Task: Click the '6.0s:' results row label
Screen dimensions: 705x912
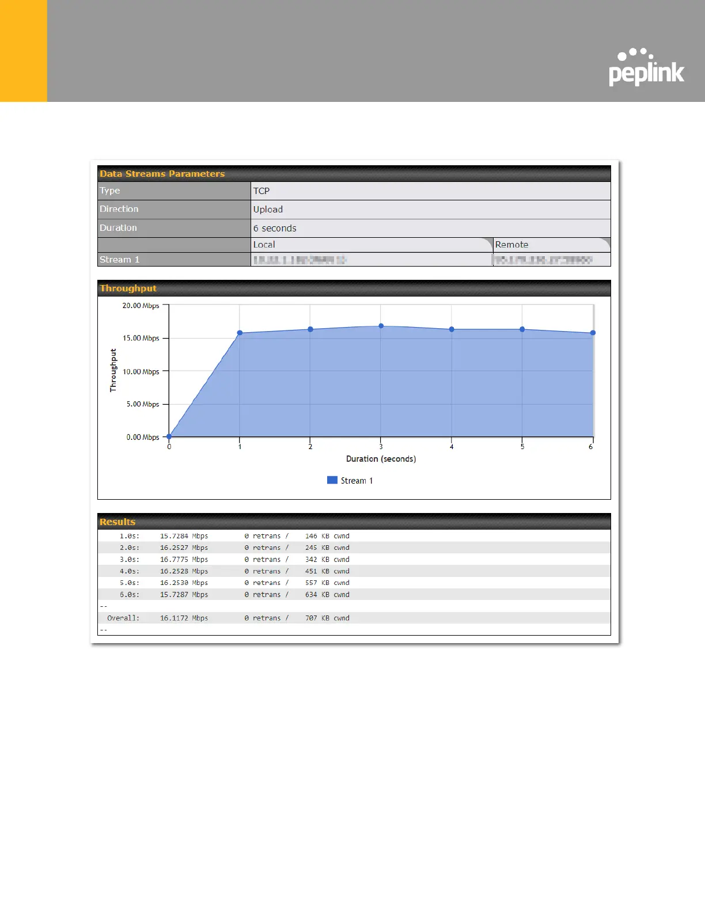Action: pos(130,595)
